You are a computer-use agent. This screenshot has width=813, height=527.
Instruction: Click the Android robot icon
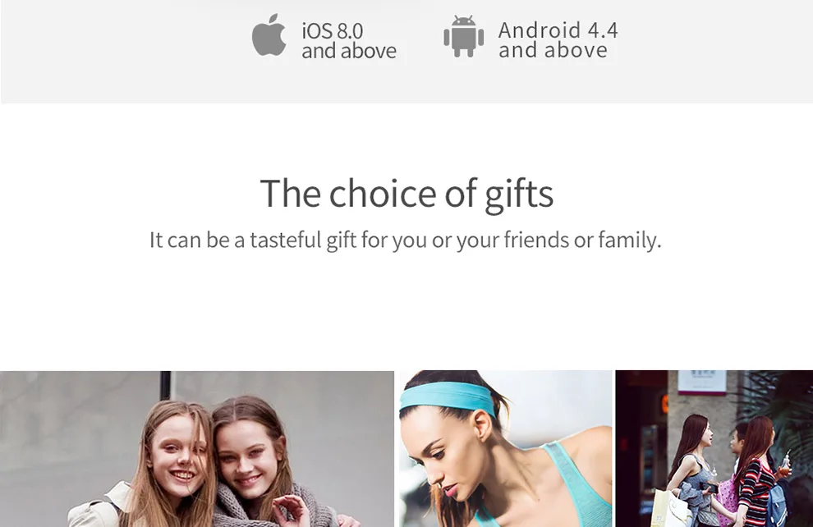463,36
